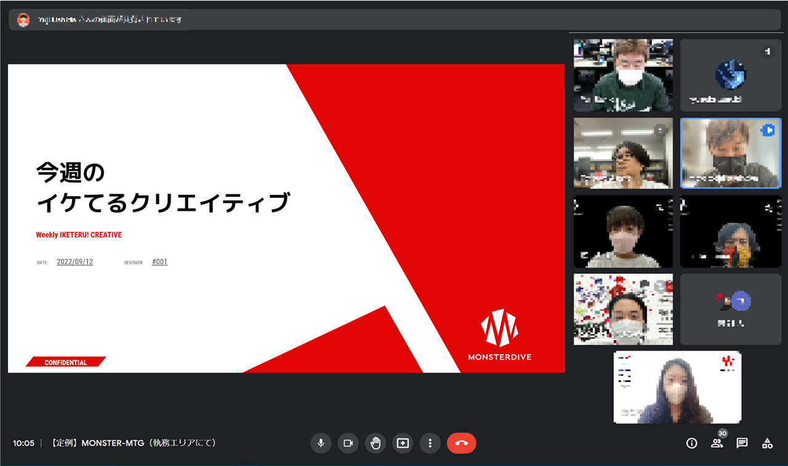Mute the microphone
This screenshot has height=466, width=788.
(321, 443)
